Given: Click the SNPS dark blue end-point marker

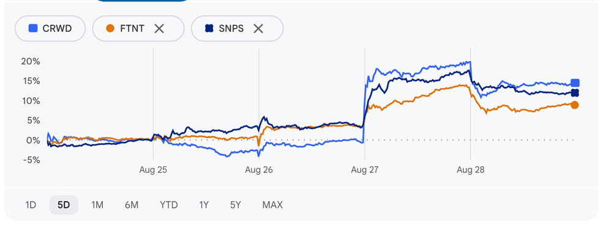Looking at the screenshot, I should coord(575,93).
